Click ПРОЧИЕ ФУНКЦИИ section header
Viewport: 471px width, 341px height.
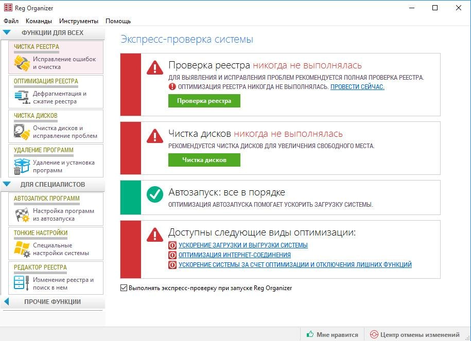coord(53,302)
